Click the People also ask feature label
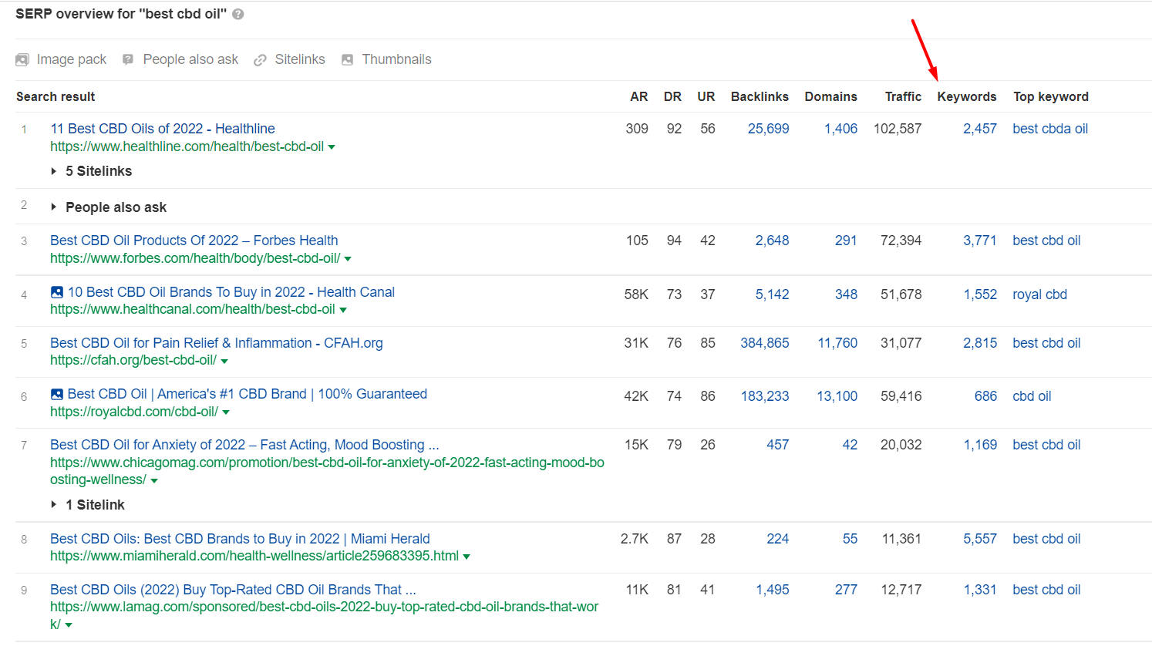Image resolution: width=1152 pixels, height=646 pixels. (x=190, y=59)
